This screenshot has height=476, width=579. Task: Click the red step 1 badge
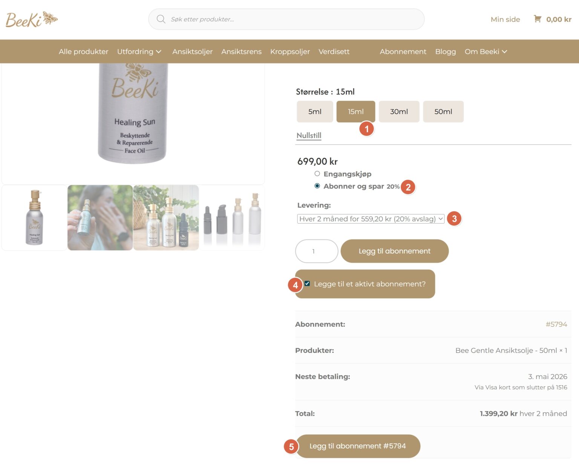tap(366, 129)
